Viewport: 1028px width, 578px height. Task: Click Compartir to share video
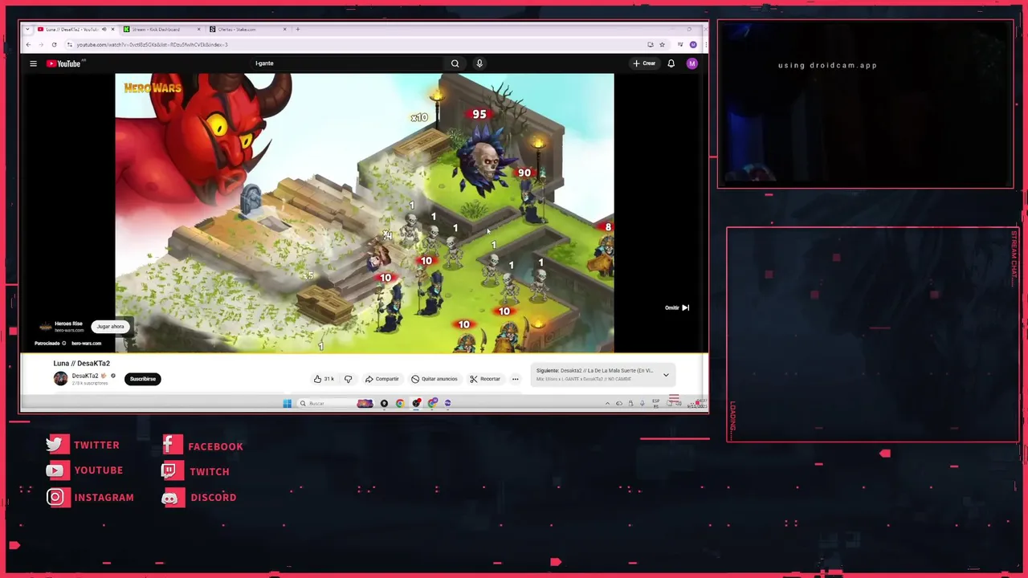coord(381,379)
